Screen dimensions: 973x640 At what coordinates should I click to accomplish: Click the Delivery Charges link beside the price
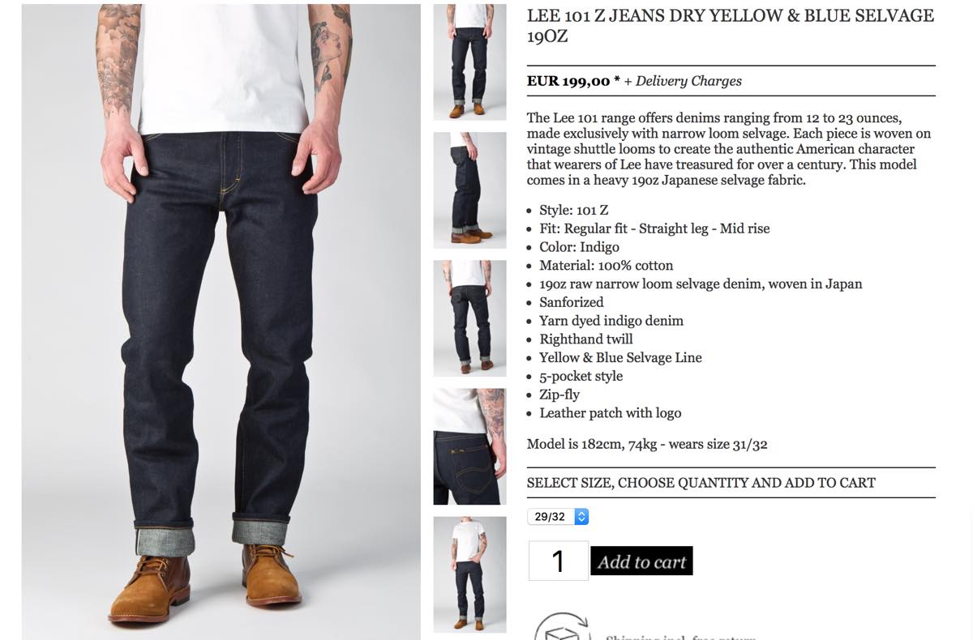click(688, 81)
